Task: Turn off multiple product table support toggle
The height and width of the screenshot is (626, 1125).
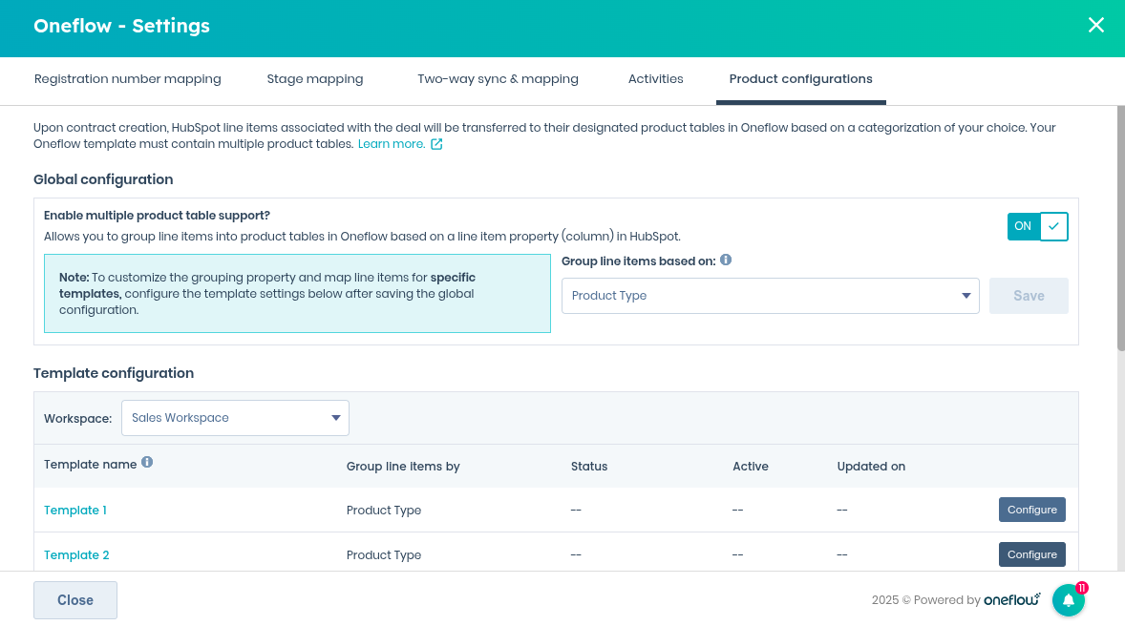Action: [1037, 226]
